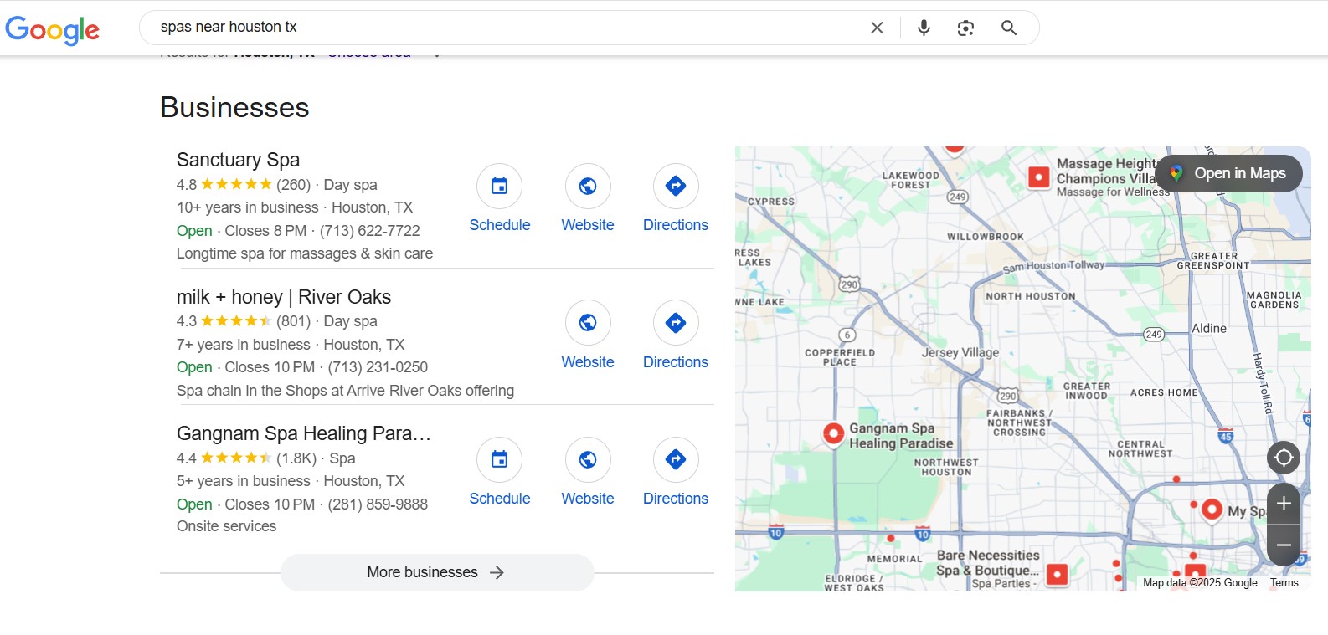The height and width of the screenshot is (635, 1328).
Task: Submit search with magnifying glass icon
Action: [1009, 28]
